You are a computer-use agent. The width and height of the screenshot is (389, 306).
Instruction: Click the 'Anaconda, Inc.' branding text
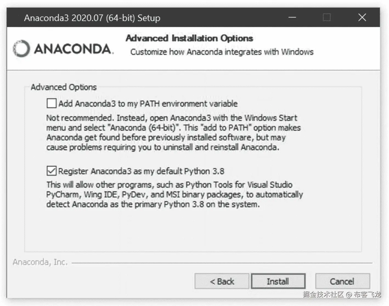pyautogui.click(x=40, y=262)
